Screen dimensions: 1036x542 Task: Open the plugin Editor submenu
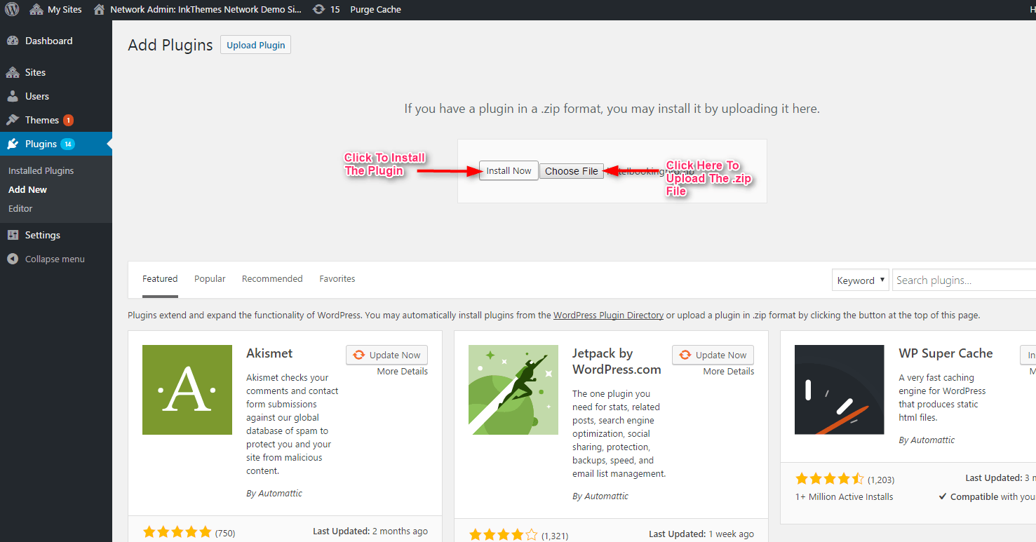tap(20, 208)
